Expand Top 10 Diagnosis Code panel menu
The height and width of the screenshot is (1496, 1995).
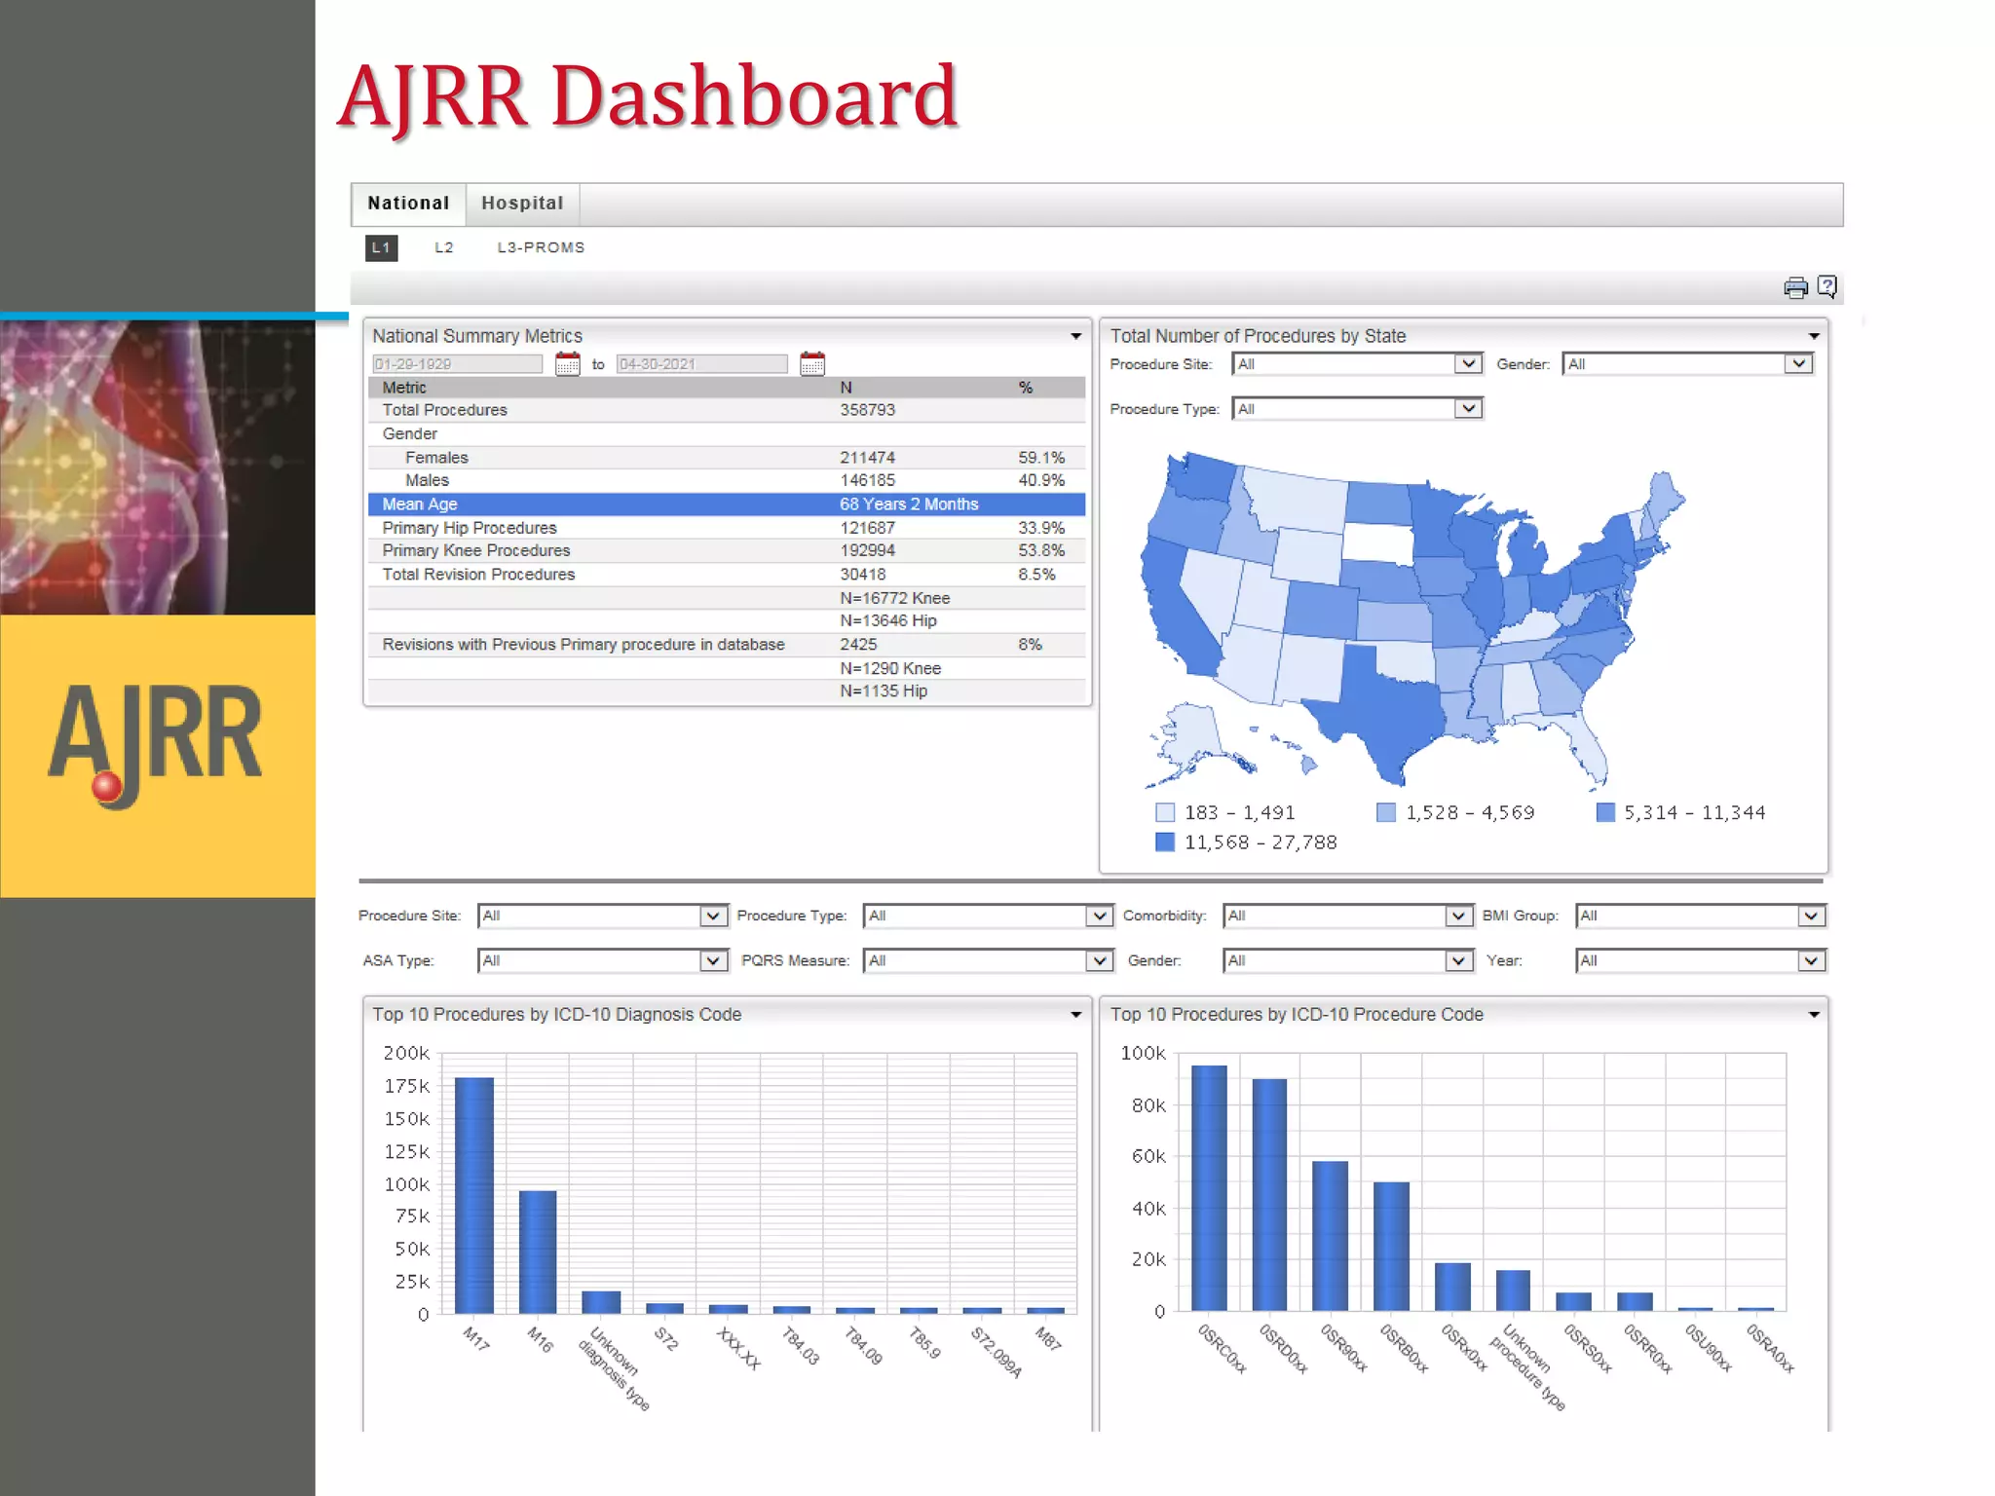click(1075, 1015)
